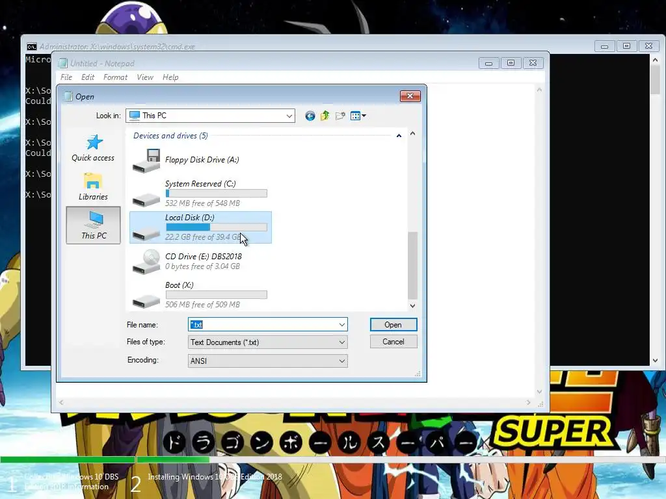The image size is (666, 499).
Task: Maximize the Notepad window
Action: coord(511,63)
